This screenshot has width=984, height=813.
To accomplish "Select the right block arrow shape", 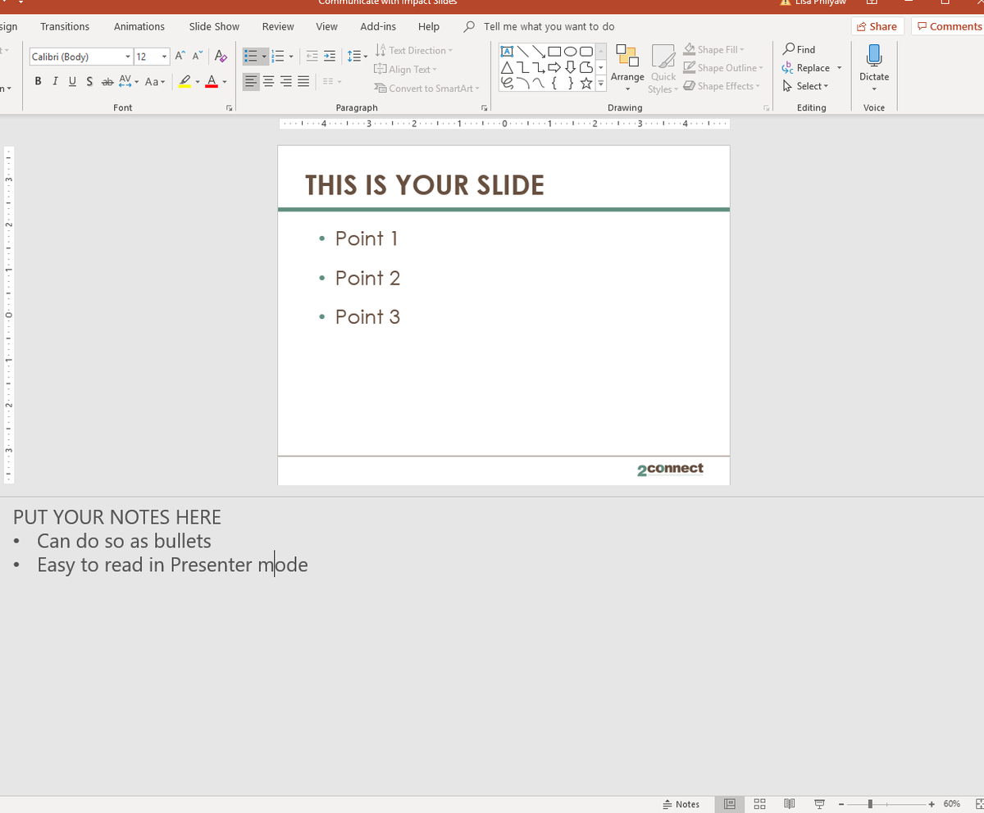I will point(555,67).
